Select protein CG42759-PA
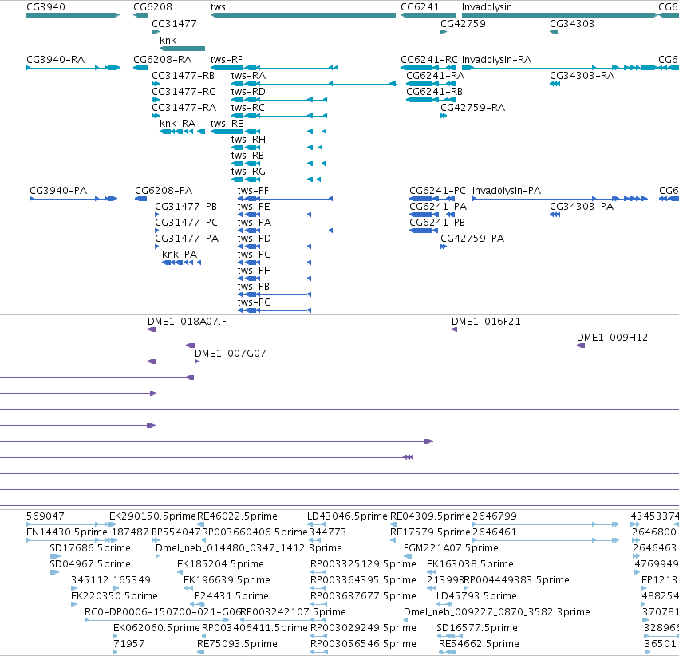Screen dimensions: 679x656 tap(472, 238)
